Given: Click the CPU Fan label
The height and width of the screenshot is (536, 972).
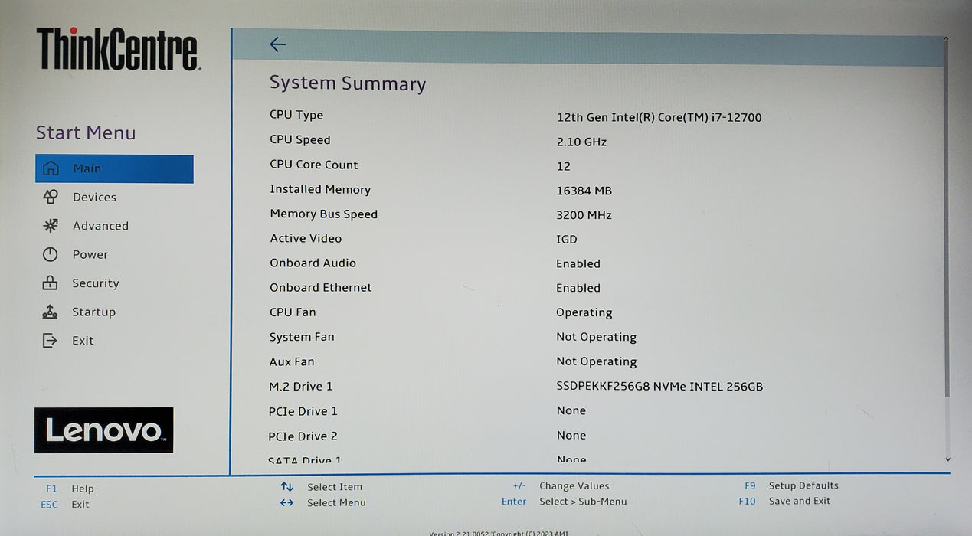Looking at the screenshot, I should pyautogui.click(x=293, y=312).
